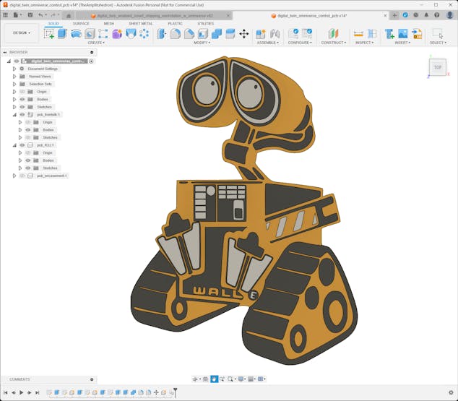Toggle visibility of pcb_encasement:1 component
Screen dimensions: 458x401
[x=22, y=176]
